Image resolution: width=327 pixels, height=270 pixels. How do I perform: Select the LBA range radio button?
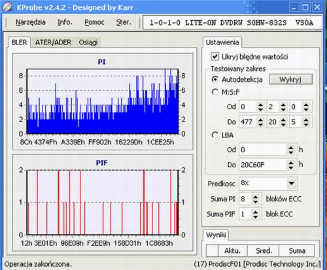(x=215, y=135)
